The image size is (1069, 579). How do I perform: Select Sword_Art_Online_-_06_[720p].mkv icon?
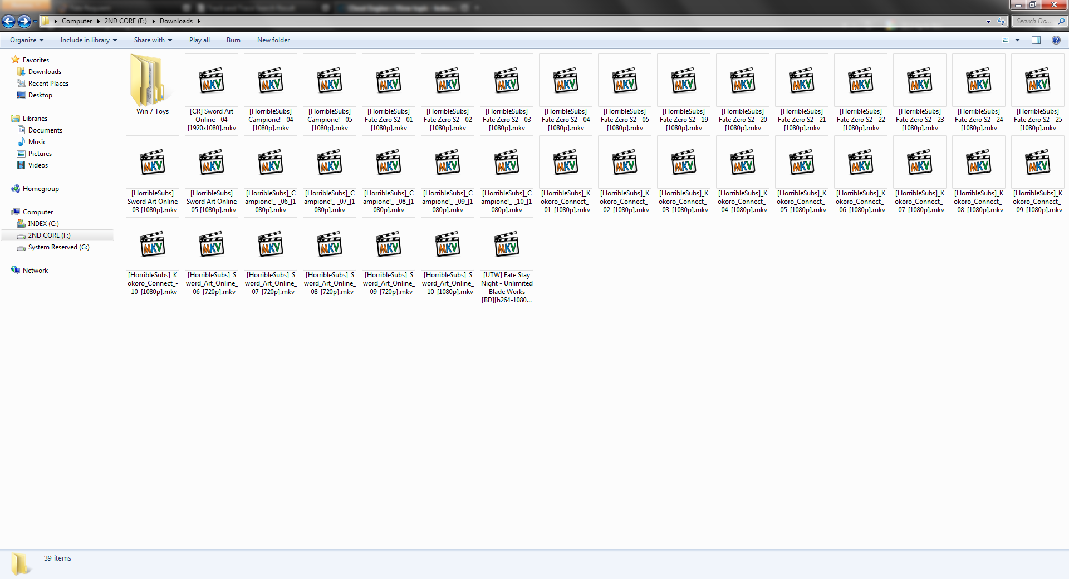(x=212, y=244)
